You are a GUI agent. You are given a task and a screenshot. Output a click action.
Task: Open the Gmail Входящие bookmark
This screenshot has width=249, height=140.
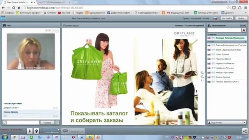click(x=178, y=13)
